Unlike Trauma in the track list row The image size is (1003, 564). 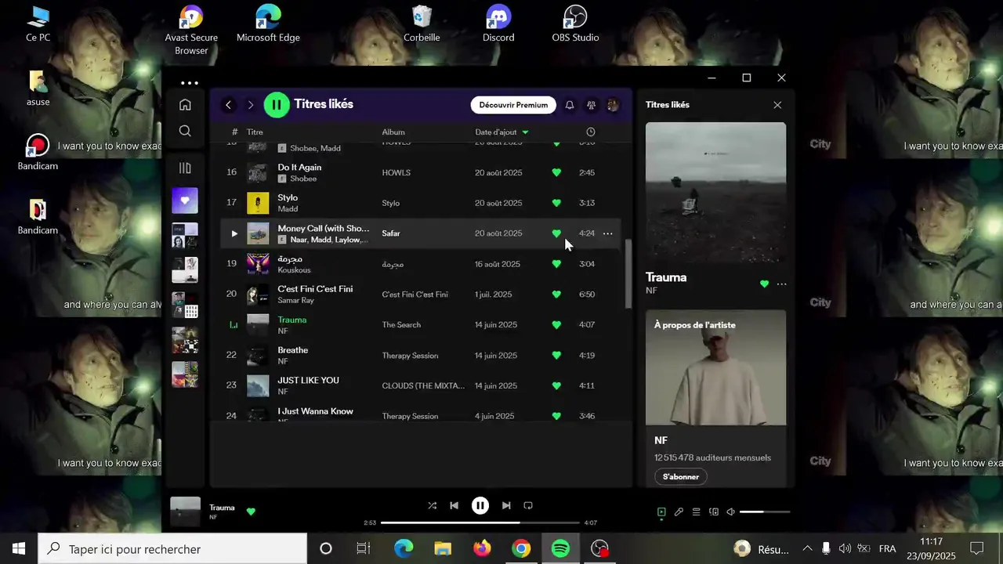point(556,325)
